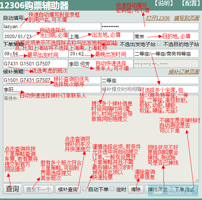Click the preferred trains field G7431 G1501 G7507
Screen dimensions: 202x200
[36, 64]
